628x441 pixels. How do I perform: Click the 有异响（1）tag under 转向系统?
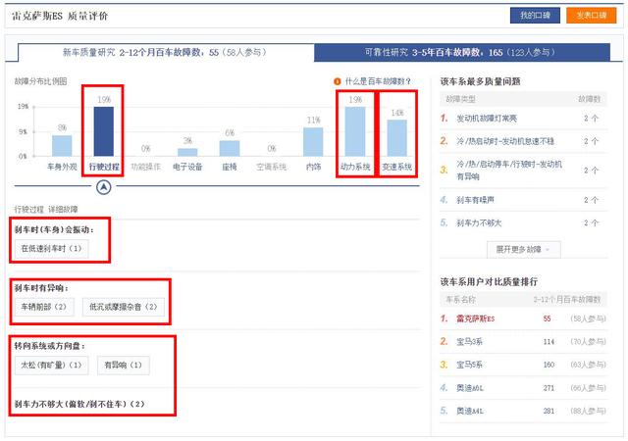(x=124, y=365)
